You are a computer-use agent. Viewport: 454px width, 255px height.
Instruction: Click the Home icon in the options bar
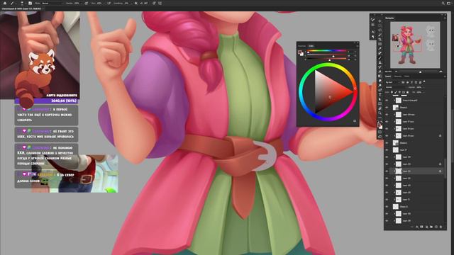pyautogui.click(x=5, y=3)
